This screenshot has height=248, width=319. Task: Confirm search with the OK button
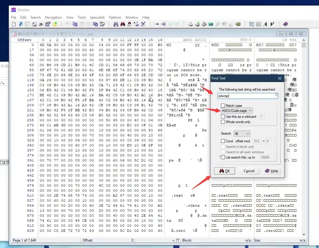[x=224, y=171]
